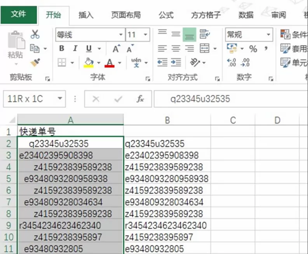The height and width of the screenshot is (254, 308).
Task: Click the wén phonetic guide icon
Action: (136, 63)
